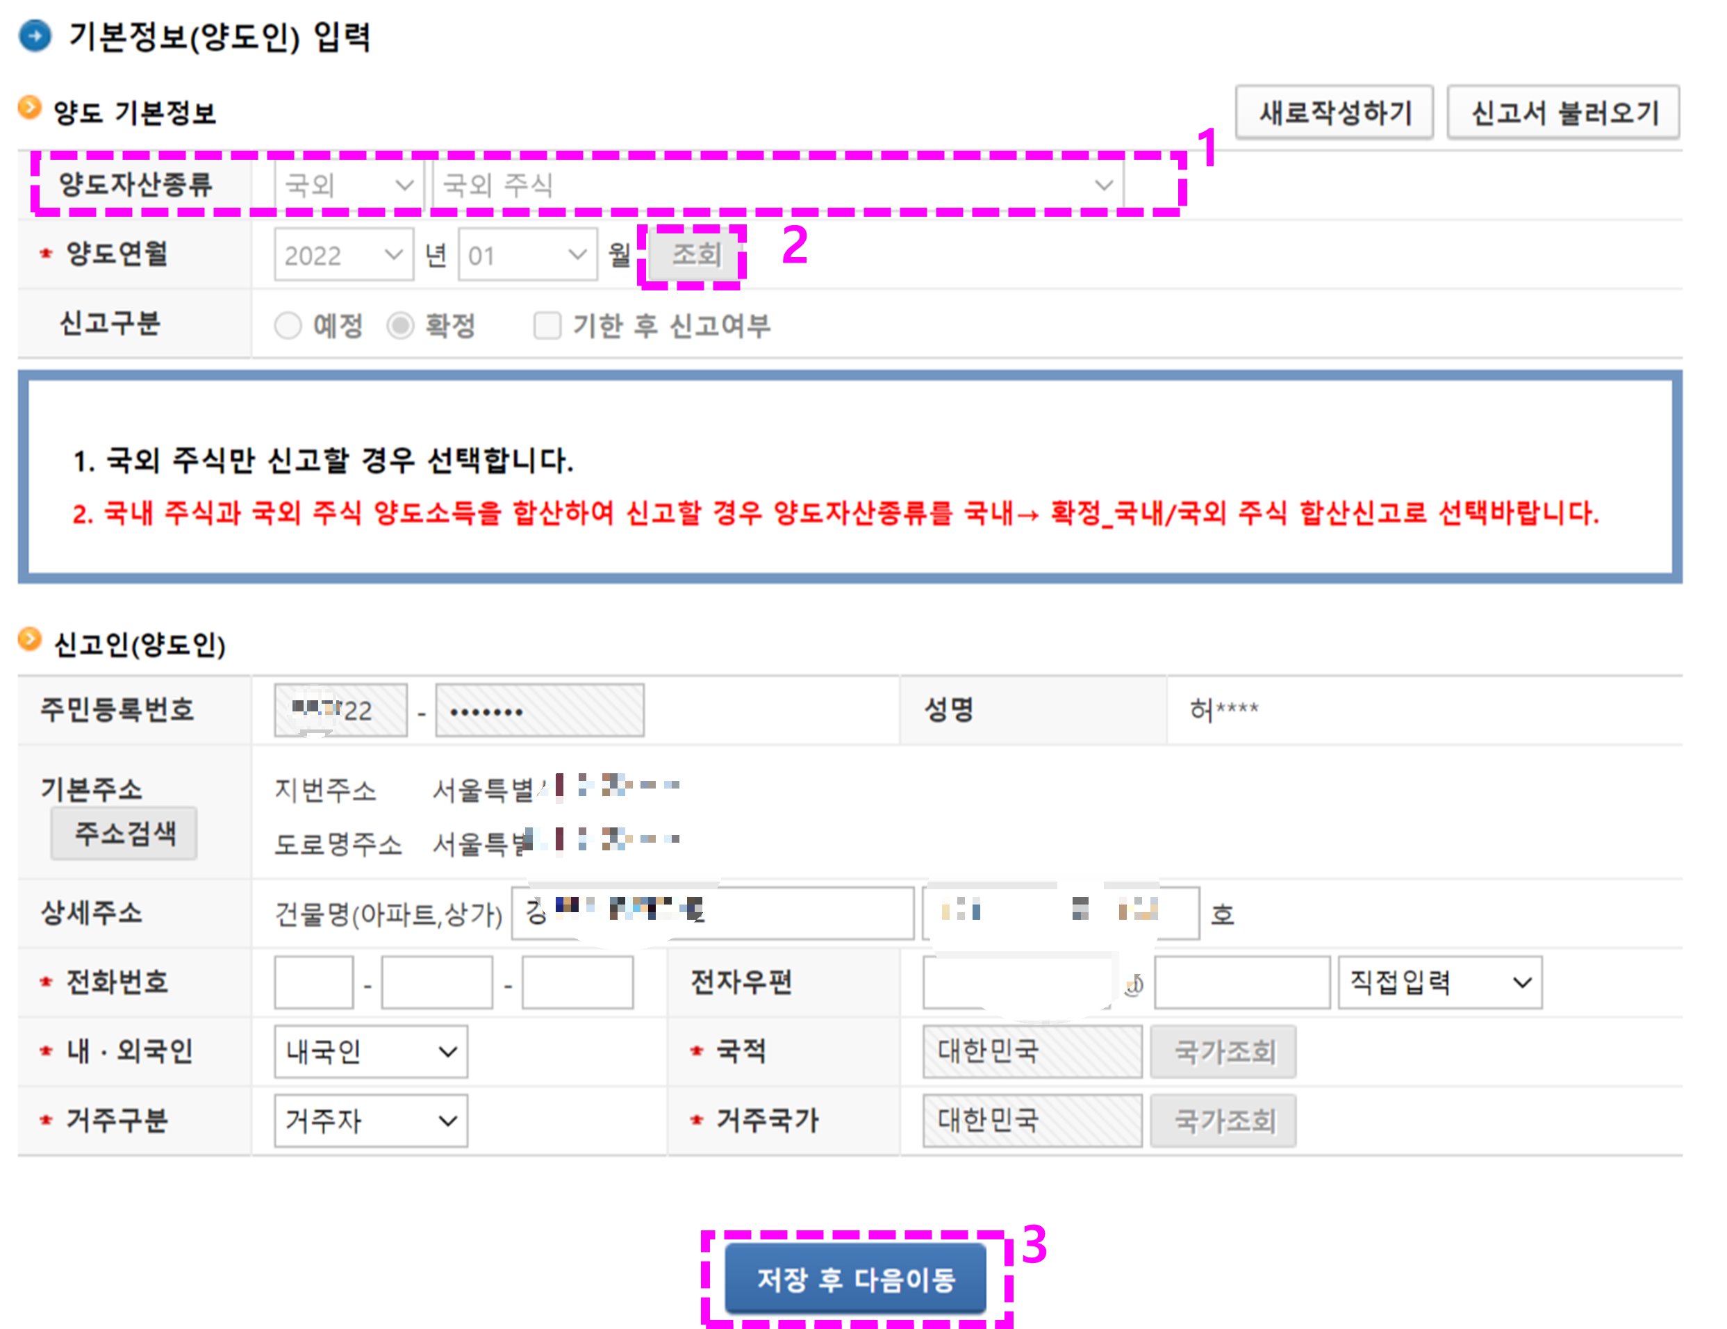This screenshot has height=1329, width=1727.
Task: Open the 국외 asset region dropdown
Action: [349, 185]
